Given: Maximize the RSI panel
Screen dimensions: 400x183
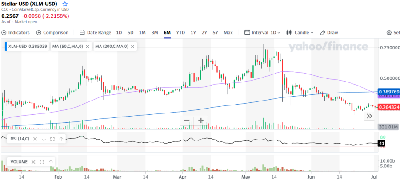Looking at the screenshot, I should coord(52,139).
